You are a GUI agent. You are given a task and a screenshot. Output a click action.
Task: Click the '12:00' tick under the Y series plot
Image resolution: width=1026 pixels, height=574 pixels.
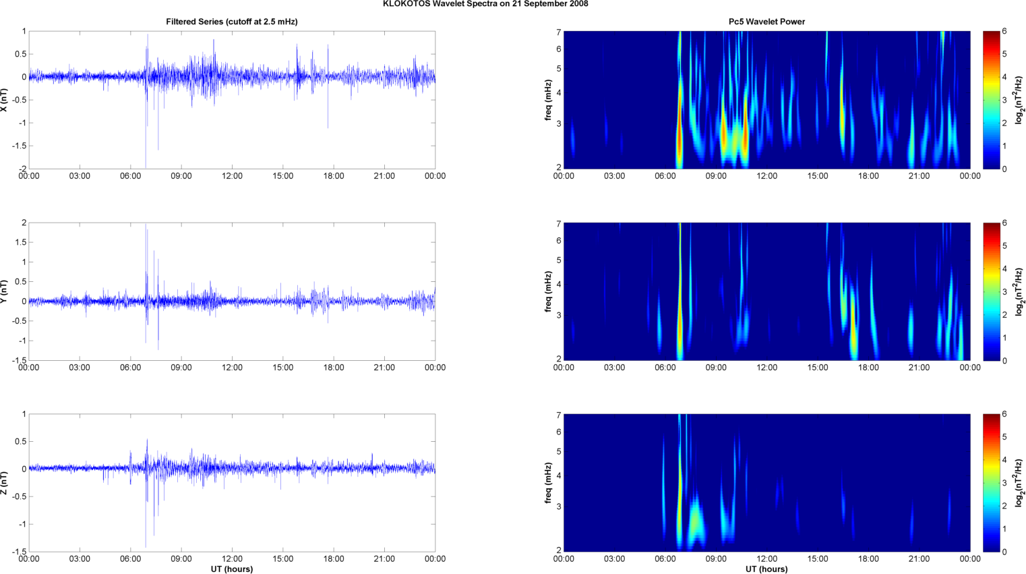tap(232, 368)
